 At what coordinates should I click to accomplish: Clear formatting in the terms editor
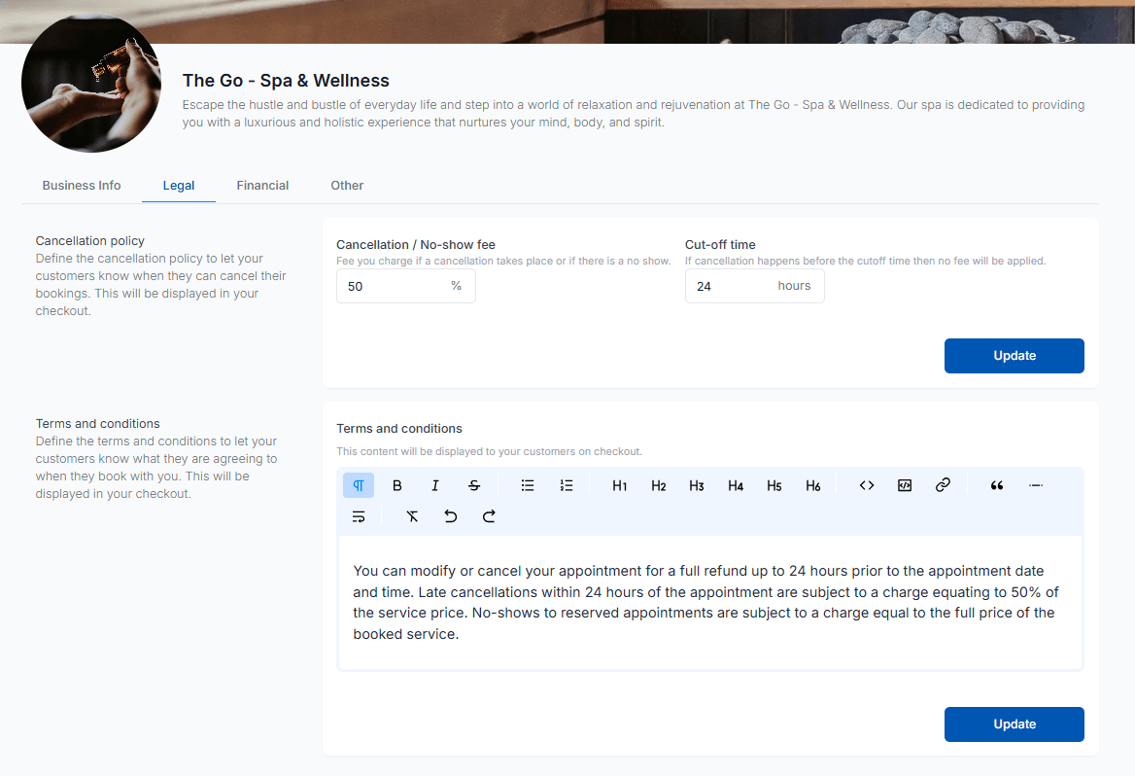pos(411,516)
